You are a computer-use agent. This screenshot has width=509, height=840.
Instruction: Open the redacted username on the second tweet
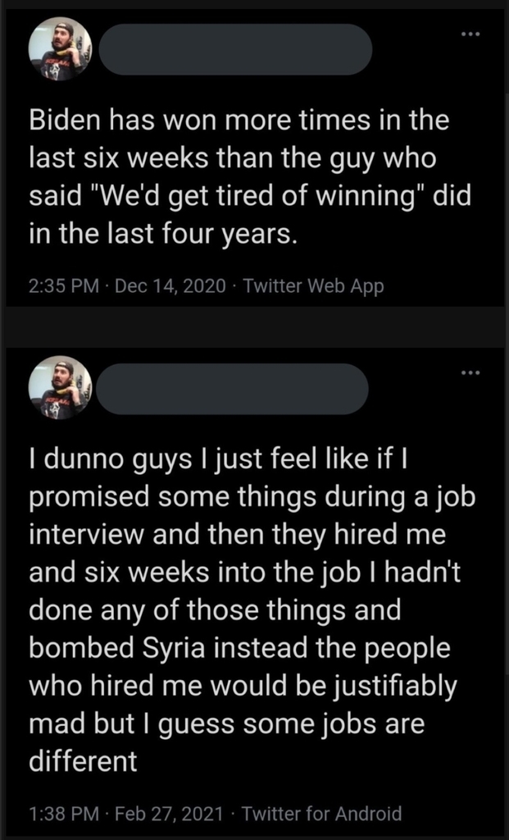pyautogui.click(x=232, y=389)
